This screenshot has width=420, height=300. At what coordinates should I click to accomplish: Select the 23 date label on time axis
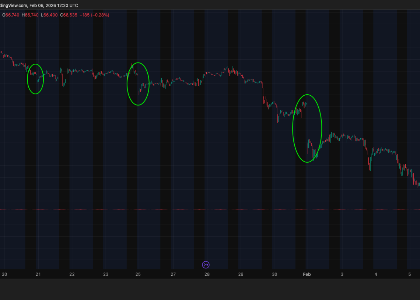(106, 274)
